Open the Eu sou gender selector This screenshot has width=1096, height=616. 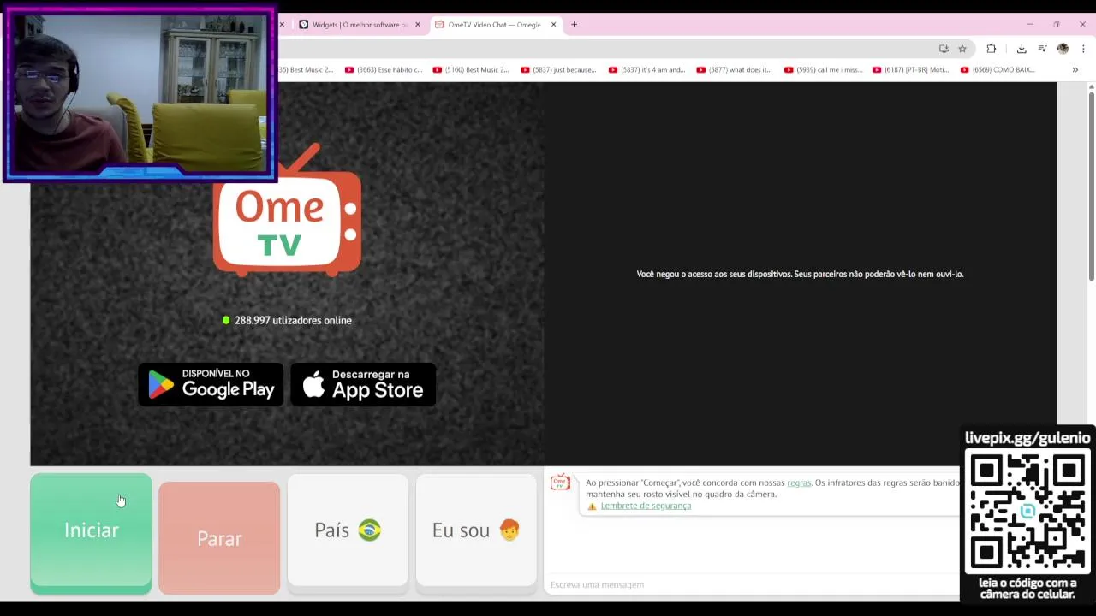coord(476,530)
